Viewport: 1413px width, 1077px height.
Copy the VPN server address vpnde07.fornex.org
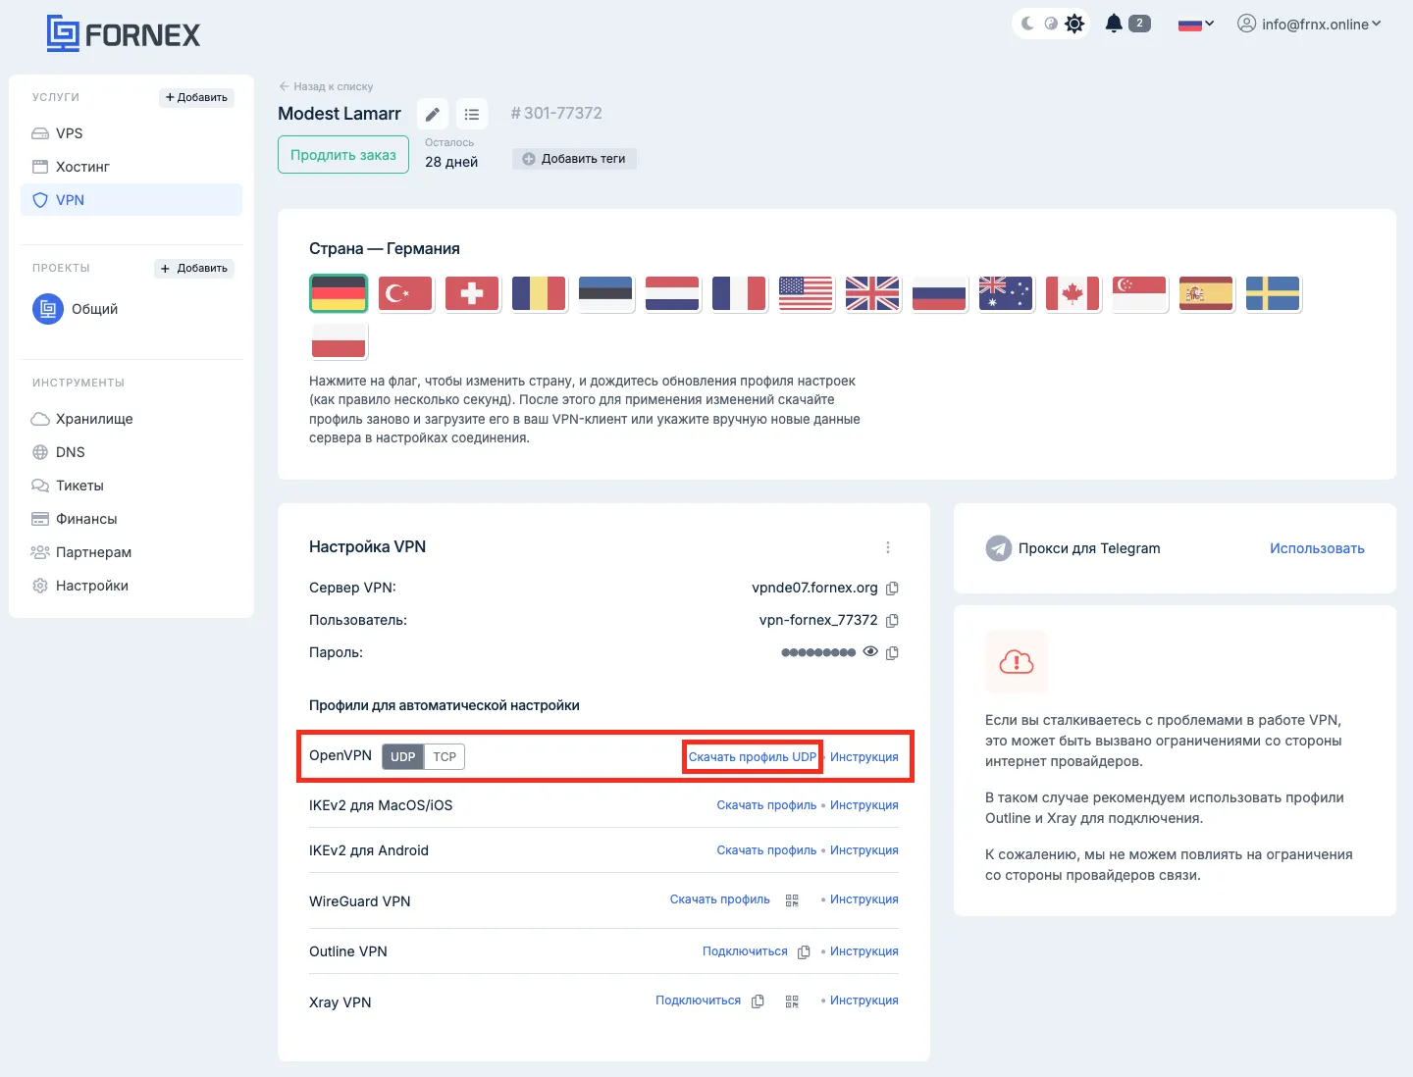pyautogui.click(x=892, y=589)
